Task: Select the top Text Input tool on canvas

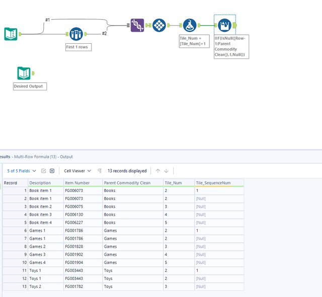Action: tap(11, 34)
